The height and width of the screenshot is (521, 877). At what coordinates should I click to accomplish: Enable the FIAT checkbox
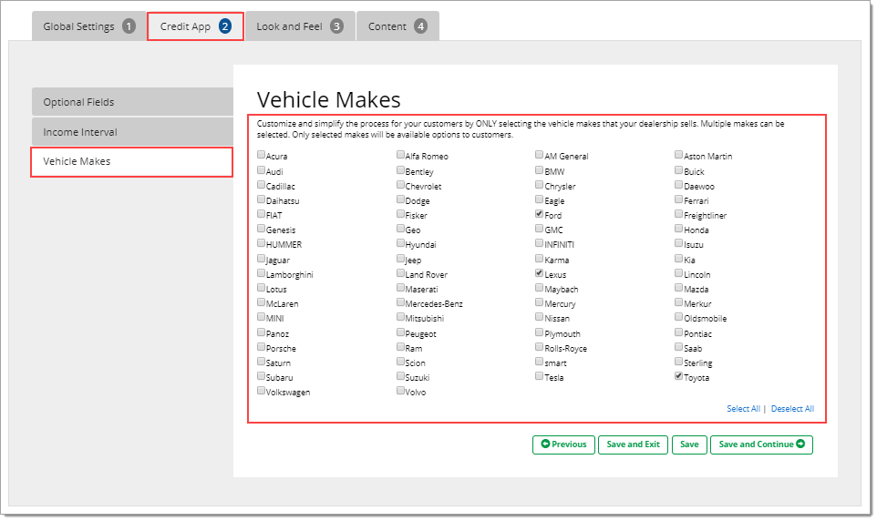(262, 213)
